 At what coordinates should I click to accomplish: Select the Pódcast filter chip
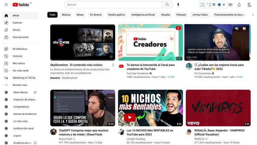pos(181,15)
